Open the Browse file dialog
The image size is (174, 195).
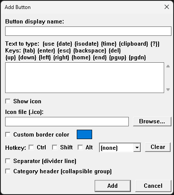(x=152, y=122)
